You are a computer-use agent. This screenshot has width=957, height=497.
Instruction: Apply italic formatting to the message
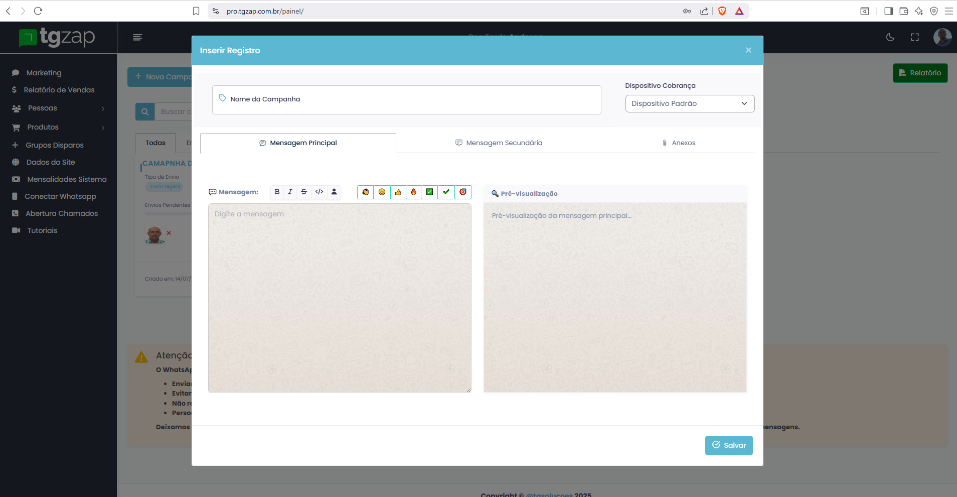[x=290, y=192]
